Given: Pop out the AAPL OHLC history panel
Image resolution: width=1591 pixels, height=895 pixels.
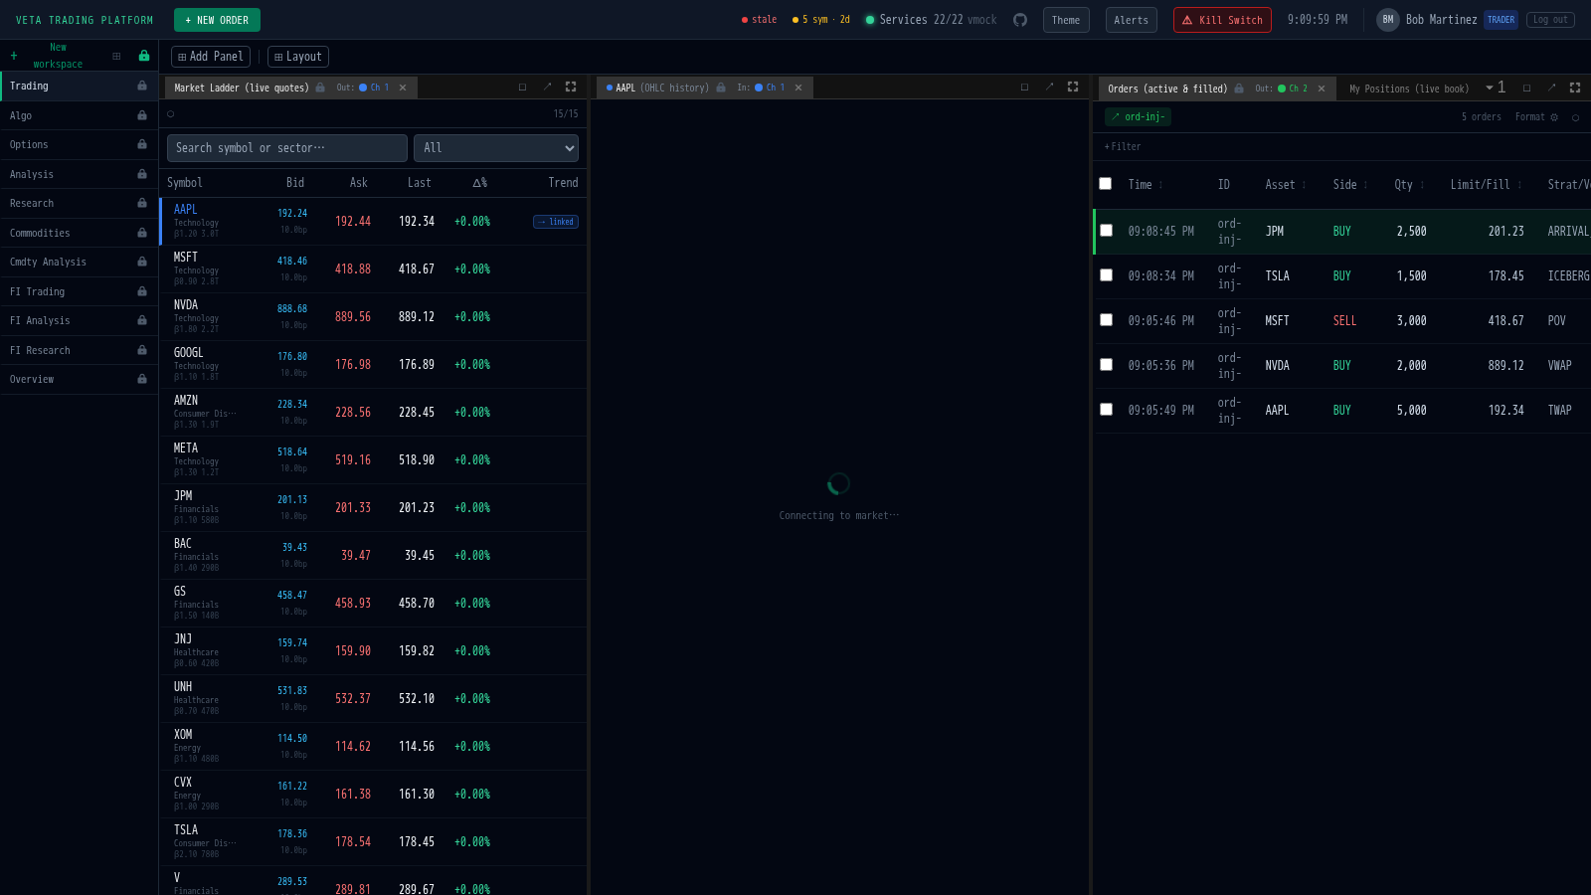Looking at the screenshot, I should 1048,88.
